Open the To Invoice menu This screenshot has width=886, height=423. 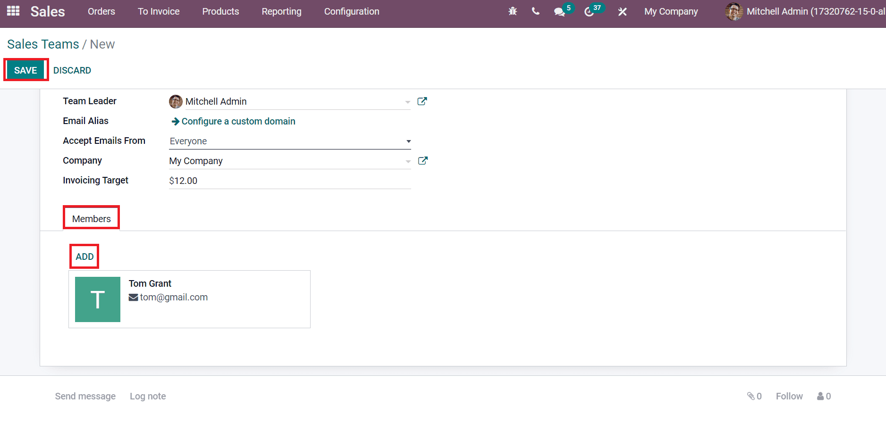tap(159, 11)
